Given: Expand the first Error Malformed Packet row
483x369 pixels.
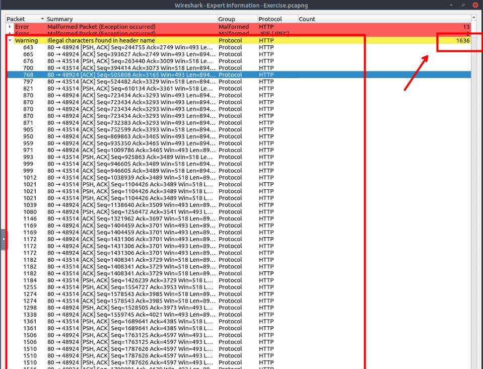Looking at the screenshot, I should pos(10,27).
